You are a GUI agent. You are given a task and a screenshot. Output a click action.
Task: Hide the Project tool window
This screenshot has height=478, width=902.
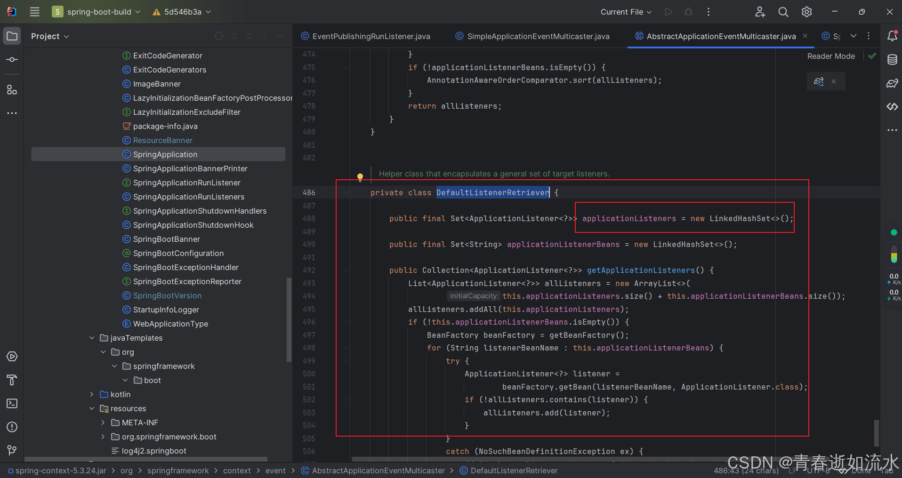coord(280,36)
